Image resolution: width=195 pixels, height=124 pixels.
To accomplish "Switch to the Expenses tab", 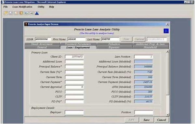I will click(114, 47).
